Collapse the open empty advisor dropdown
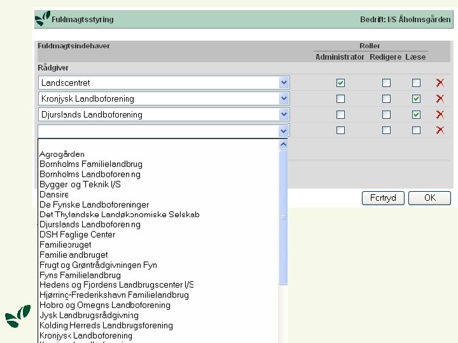Image resolution: width=458 pixels, height=343 pixels. click(284, 131)
